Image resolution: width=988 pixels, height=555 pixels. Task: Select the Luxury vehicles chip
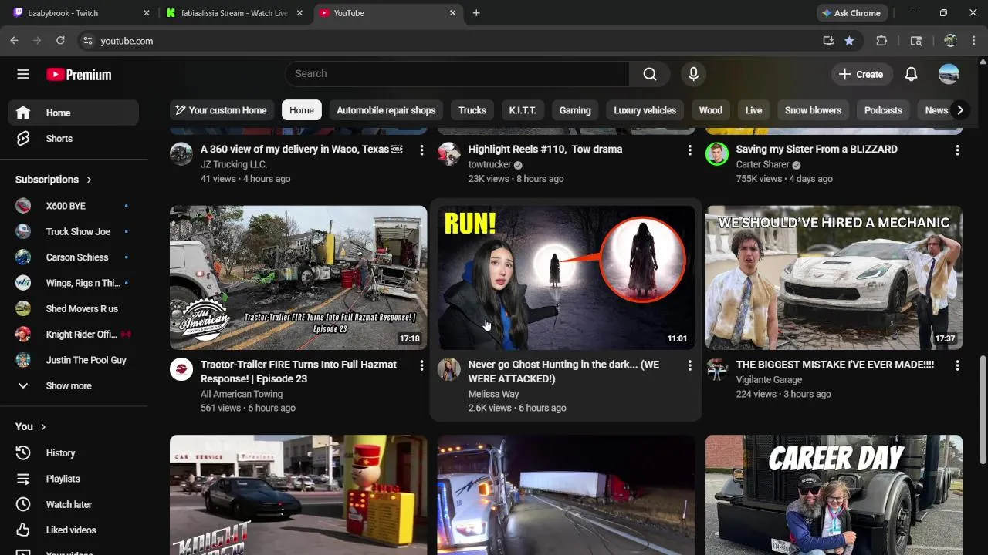645,110
